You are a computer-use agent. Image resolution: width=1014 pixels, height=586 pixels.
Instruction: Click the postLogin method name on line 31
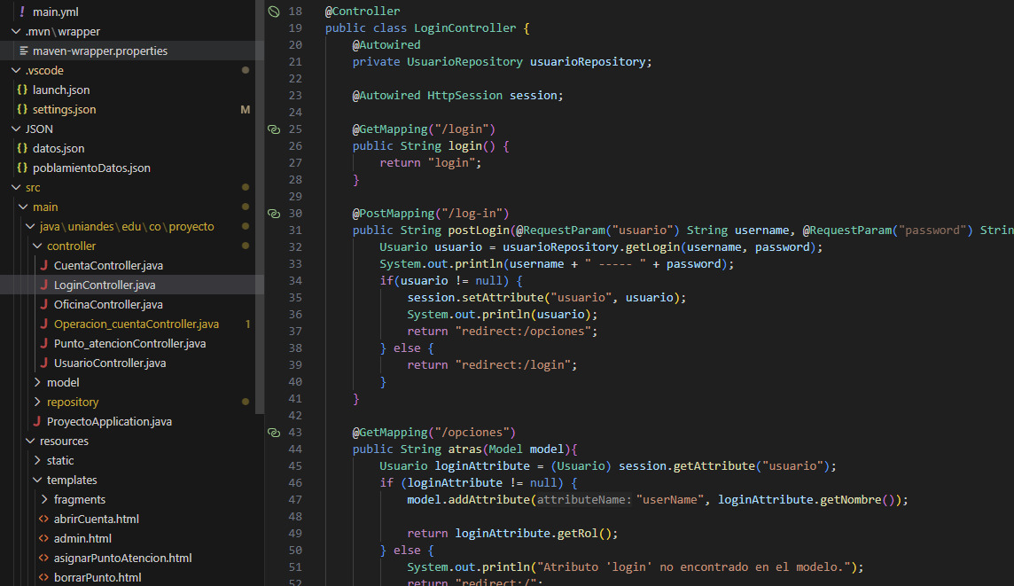point(479,230)
